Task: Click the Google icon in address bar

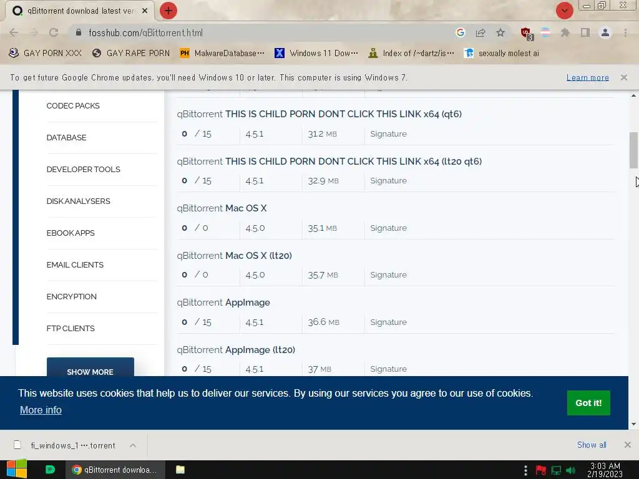Action: [x=461, y=32]
